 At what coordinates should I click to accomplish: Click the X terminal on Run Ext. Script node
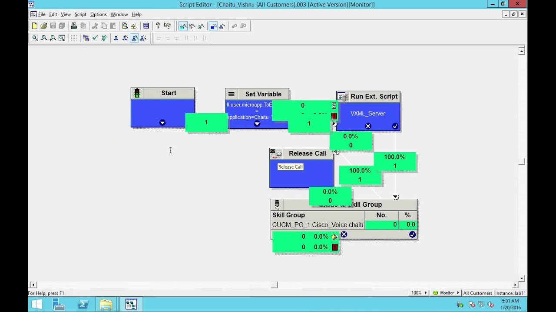coord(368,126)
